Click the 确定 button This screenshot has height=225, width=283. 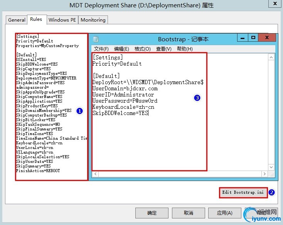[x=152, y=213]
